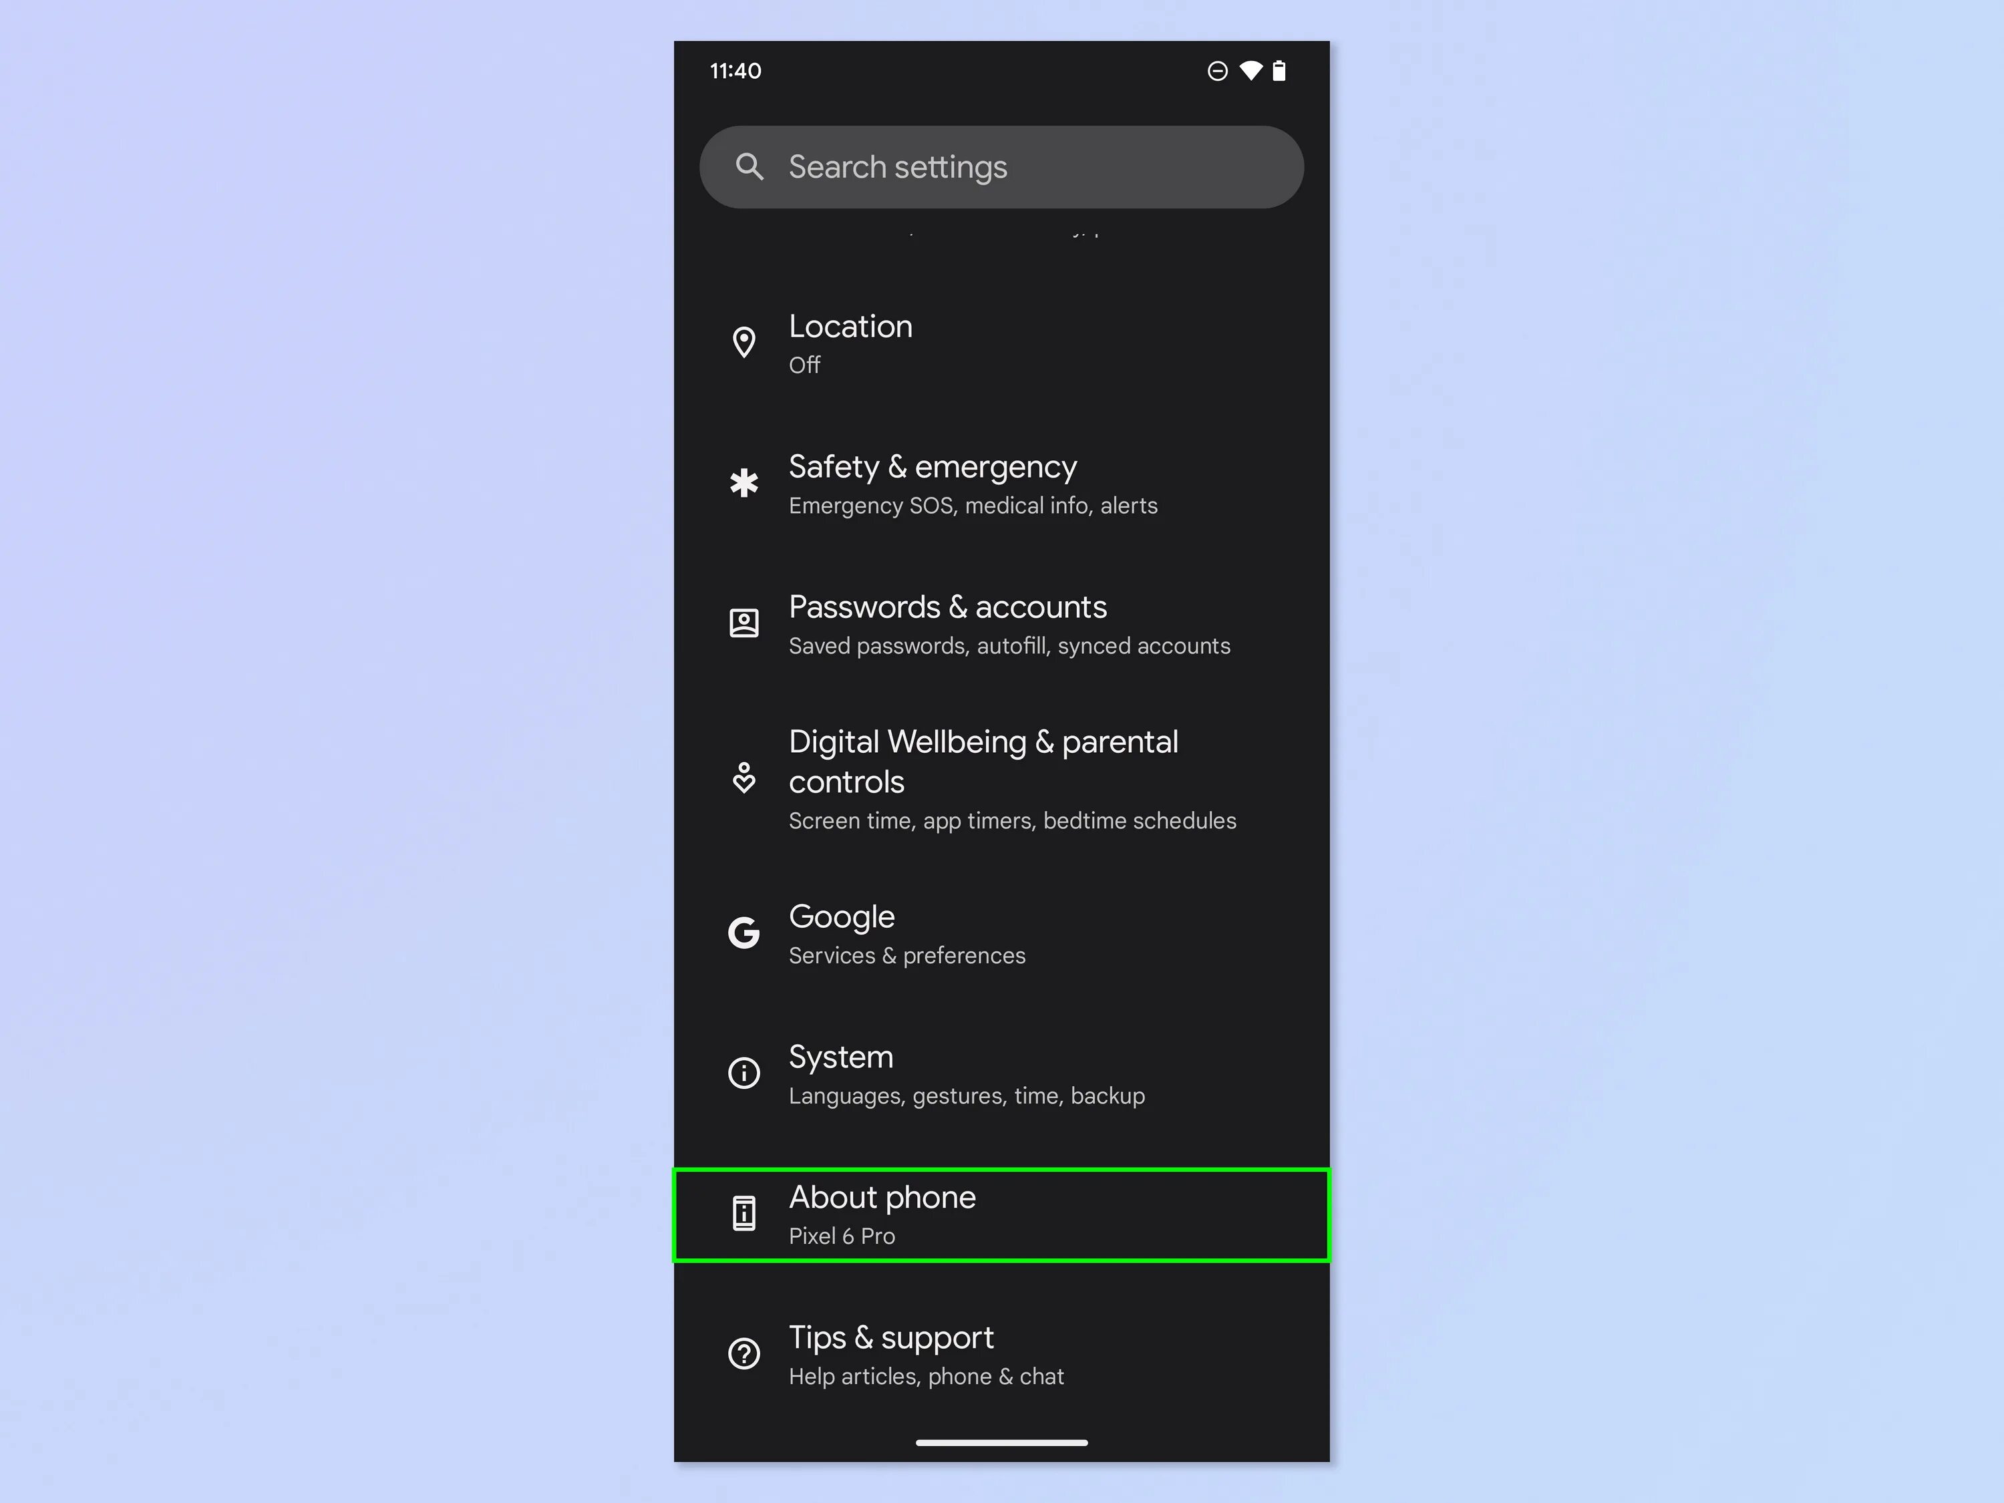
Task: Tap the Digital Wellbeing heart icon
Action: click(x=743, y=778)
